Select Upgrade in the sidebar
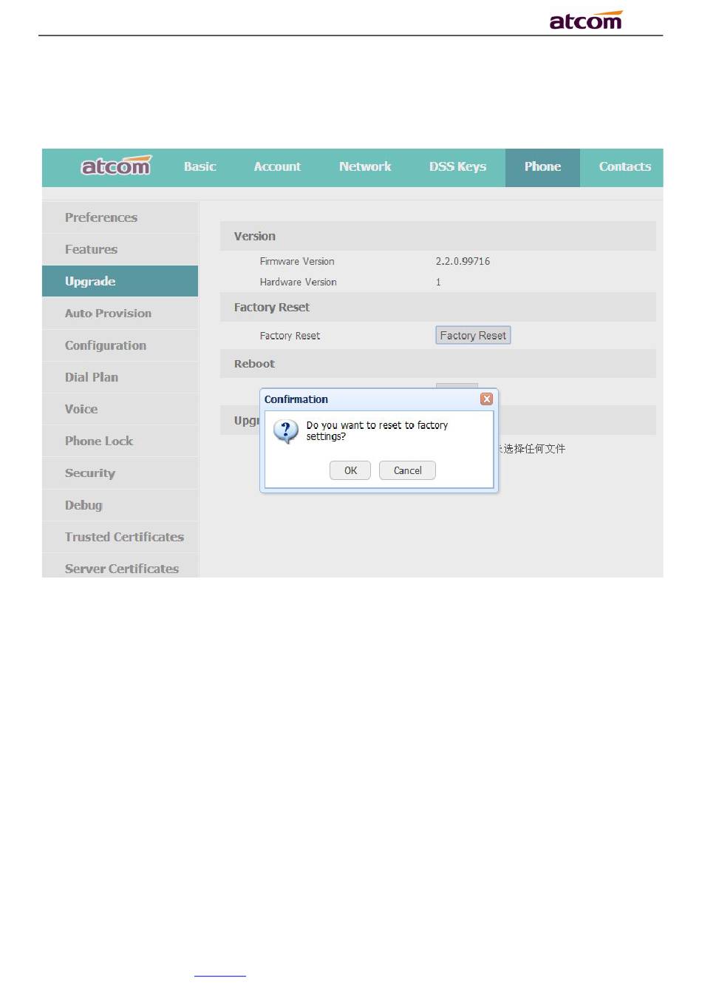This screenshot has height=1005, width=702. (120, 281)
